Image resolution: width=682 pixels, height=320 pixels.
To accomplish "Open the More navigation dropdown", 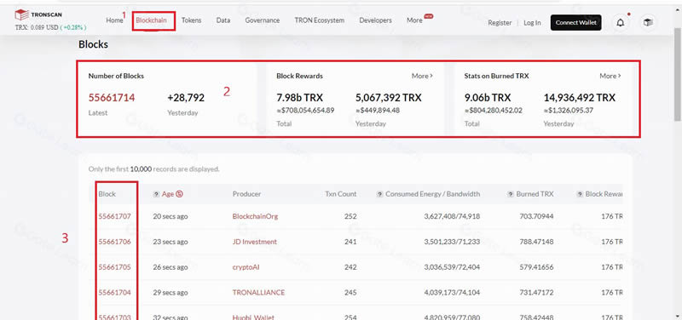I will pos(414,20).
